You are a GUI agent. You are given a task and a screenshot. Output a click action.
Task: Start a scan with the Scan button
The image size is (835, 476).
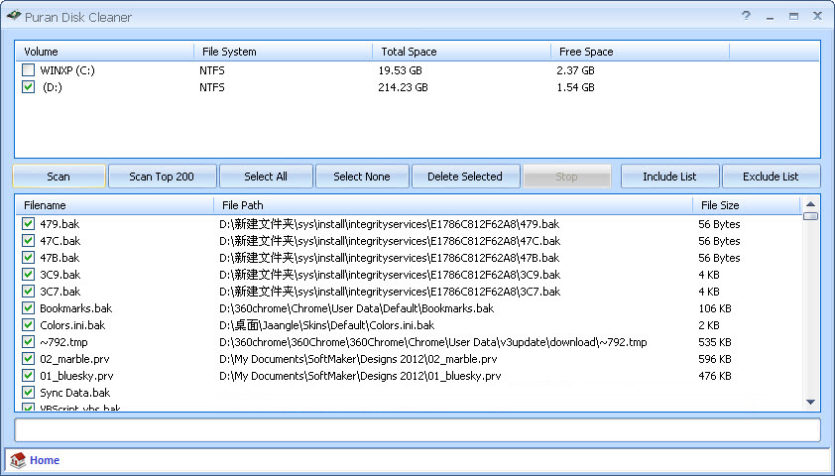click(59, 177)
